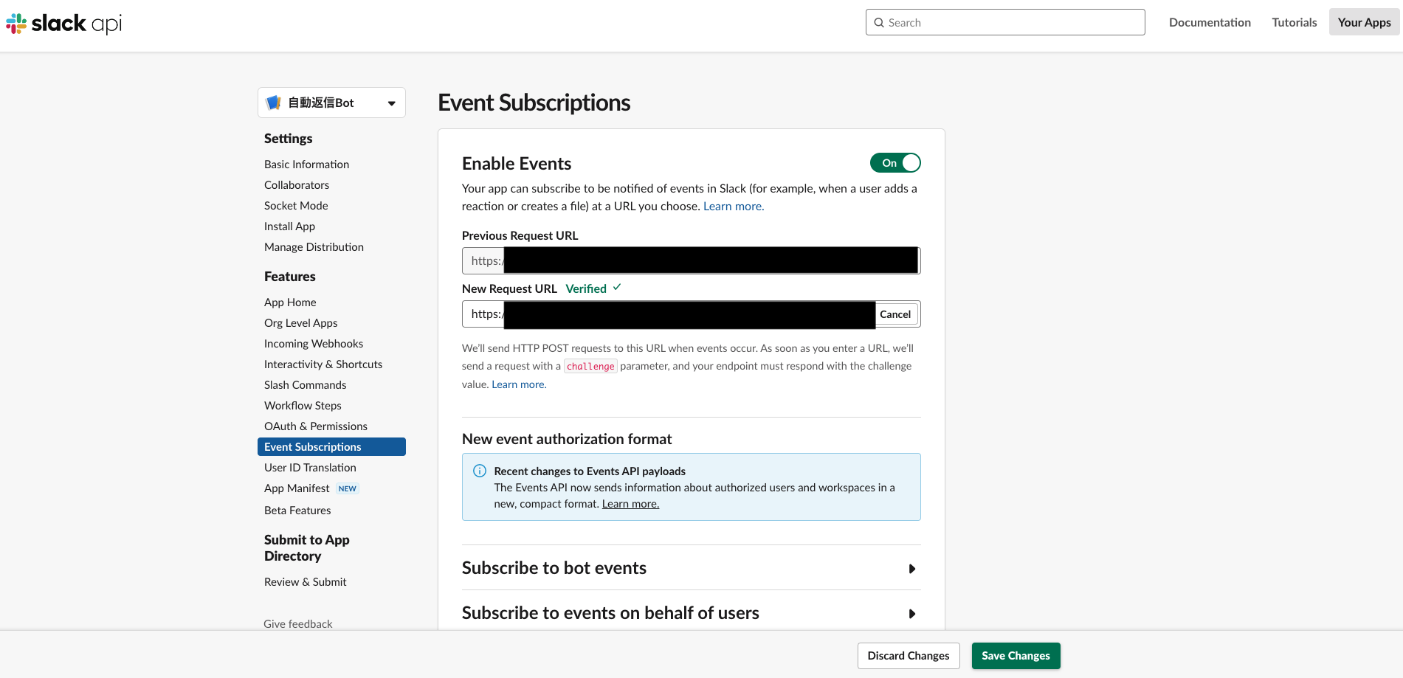The width and height of the screenshot is (1403, 678).
Task: Expand Subscribe to bot events section
Action: tap(912, 569)
